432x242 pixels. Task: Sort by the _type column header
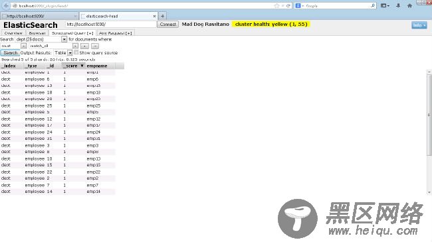35,66
